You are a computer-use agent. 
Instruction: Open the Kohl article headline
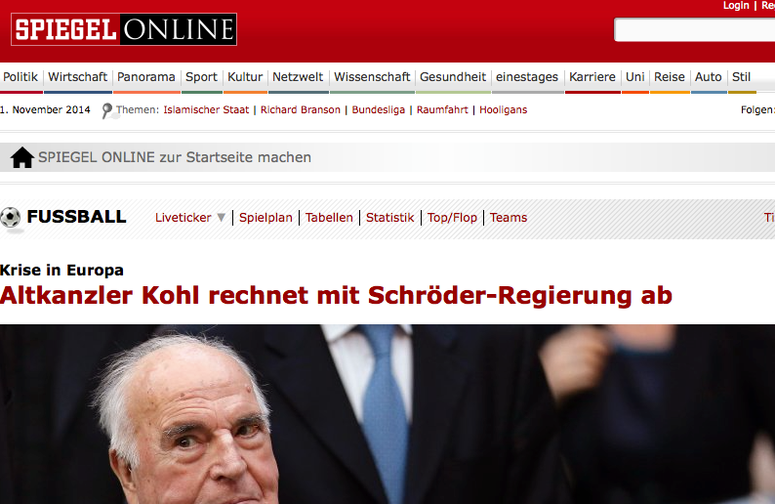(x=336, y=295)
